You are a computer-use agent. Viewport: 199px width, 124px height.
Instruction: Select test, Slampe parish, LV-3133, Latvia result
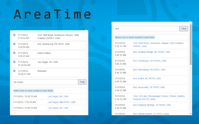(151, 114)
